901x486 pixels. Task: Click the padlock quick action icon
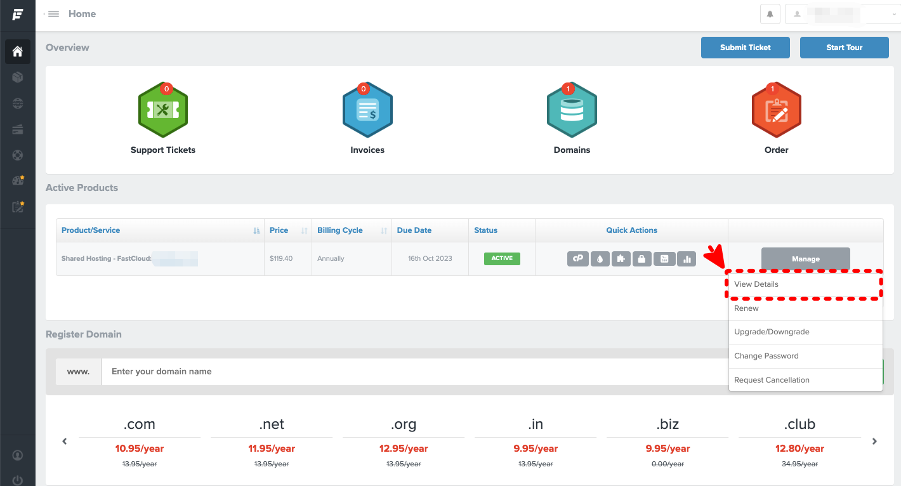[x=642, y=259]
